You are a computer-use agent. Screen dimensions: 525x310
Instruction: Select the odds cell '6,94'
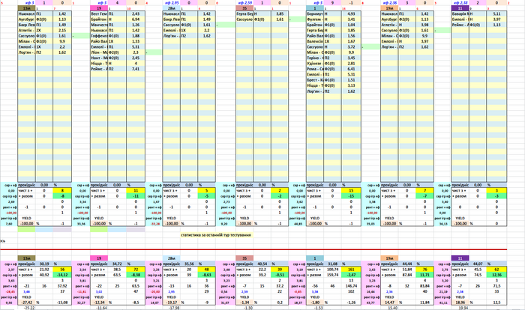(136, 19)
